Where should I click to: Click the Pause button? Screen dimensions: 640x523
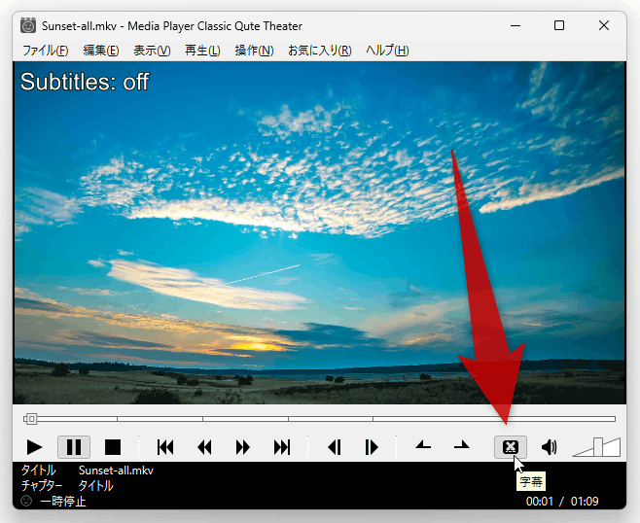[74, 447]
